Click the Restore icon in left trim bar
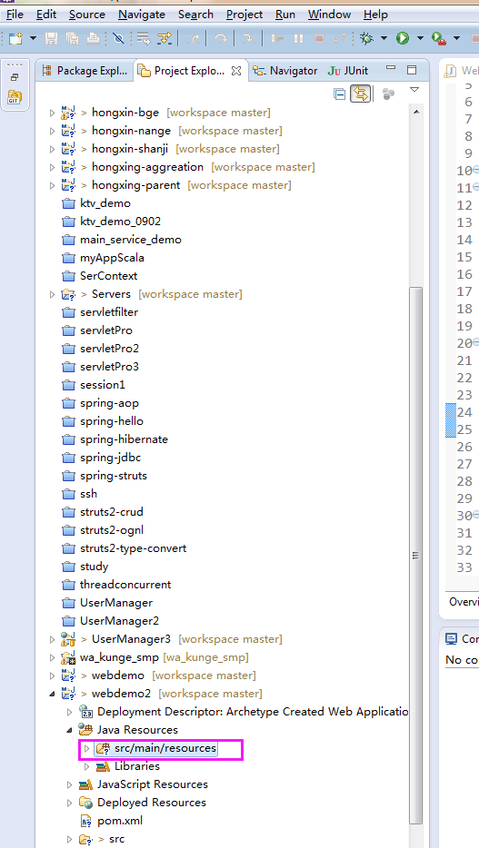Viewport: 479px width, 848px height. click(x=15, y=77)
